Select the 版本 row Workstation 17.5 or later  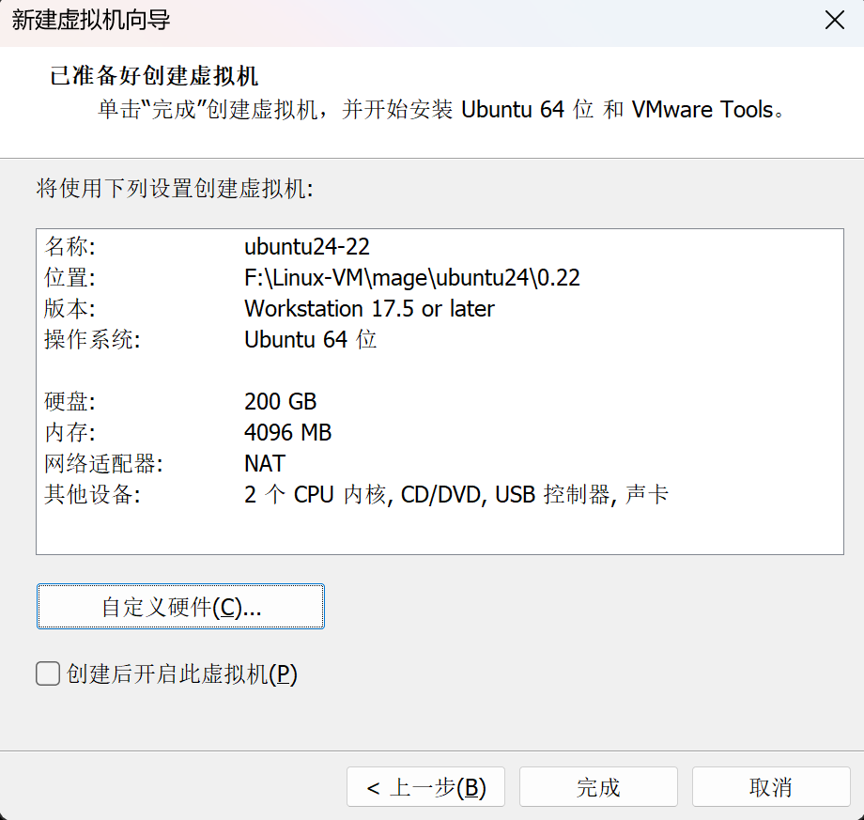tap(366, 308)
